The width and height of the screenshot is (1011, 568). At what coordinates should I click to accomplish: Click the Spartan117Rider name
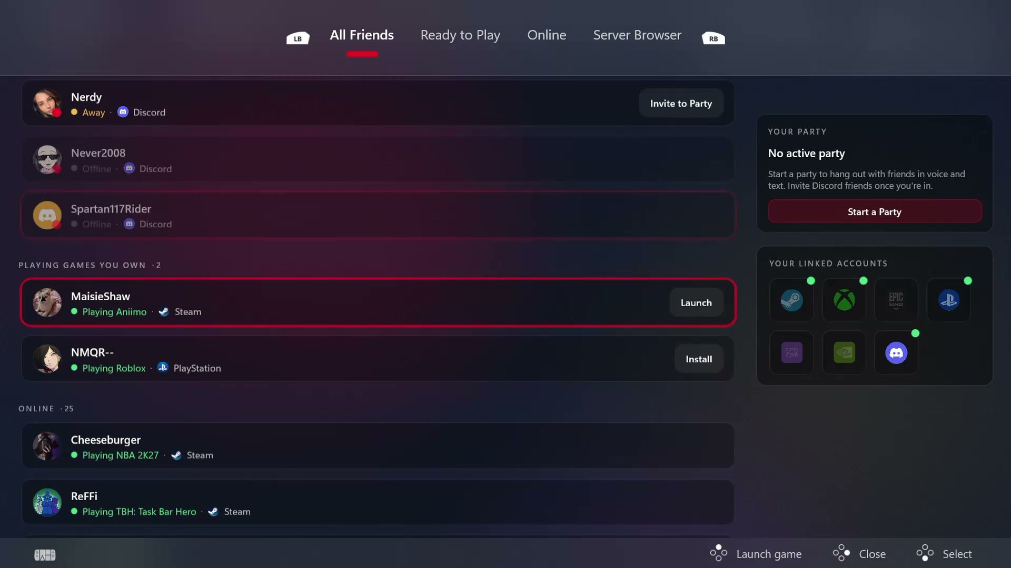(x=111, y=209)
